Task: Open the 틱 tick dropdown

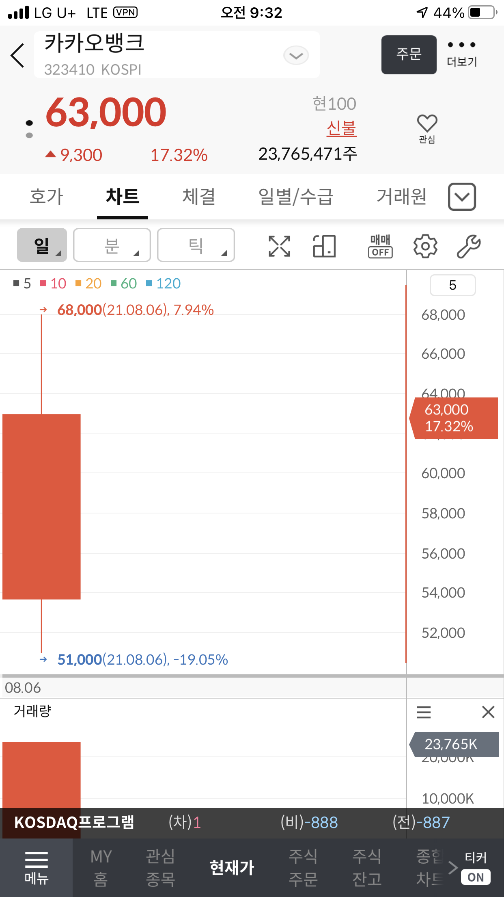Action: pos(196,245)
